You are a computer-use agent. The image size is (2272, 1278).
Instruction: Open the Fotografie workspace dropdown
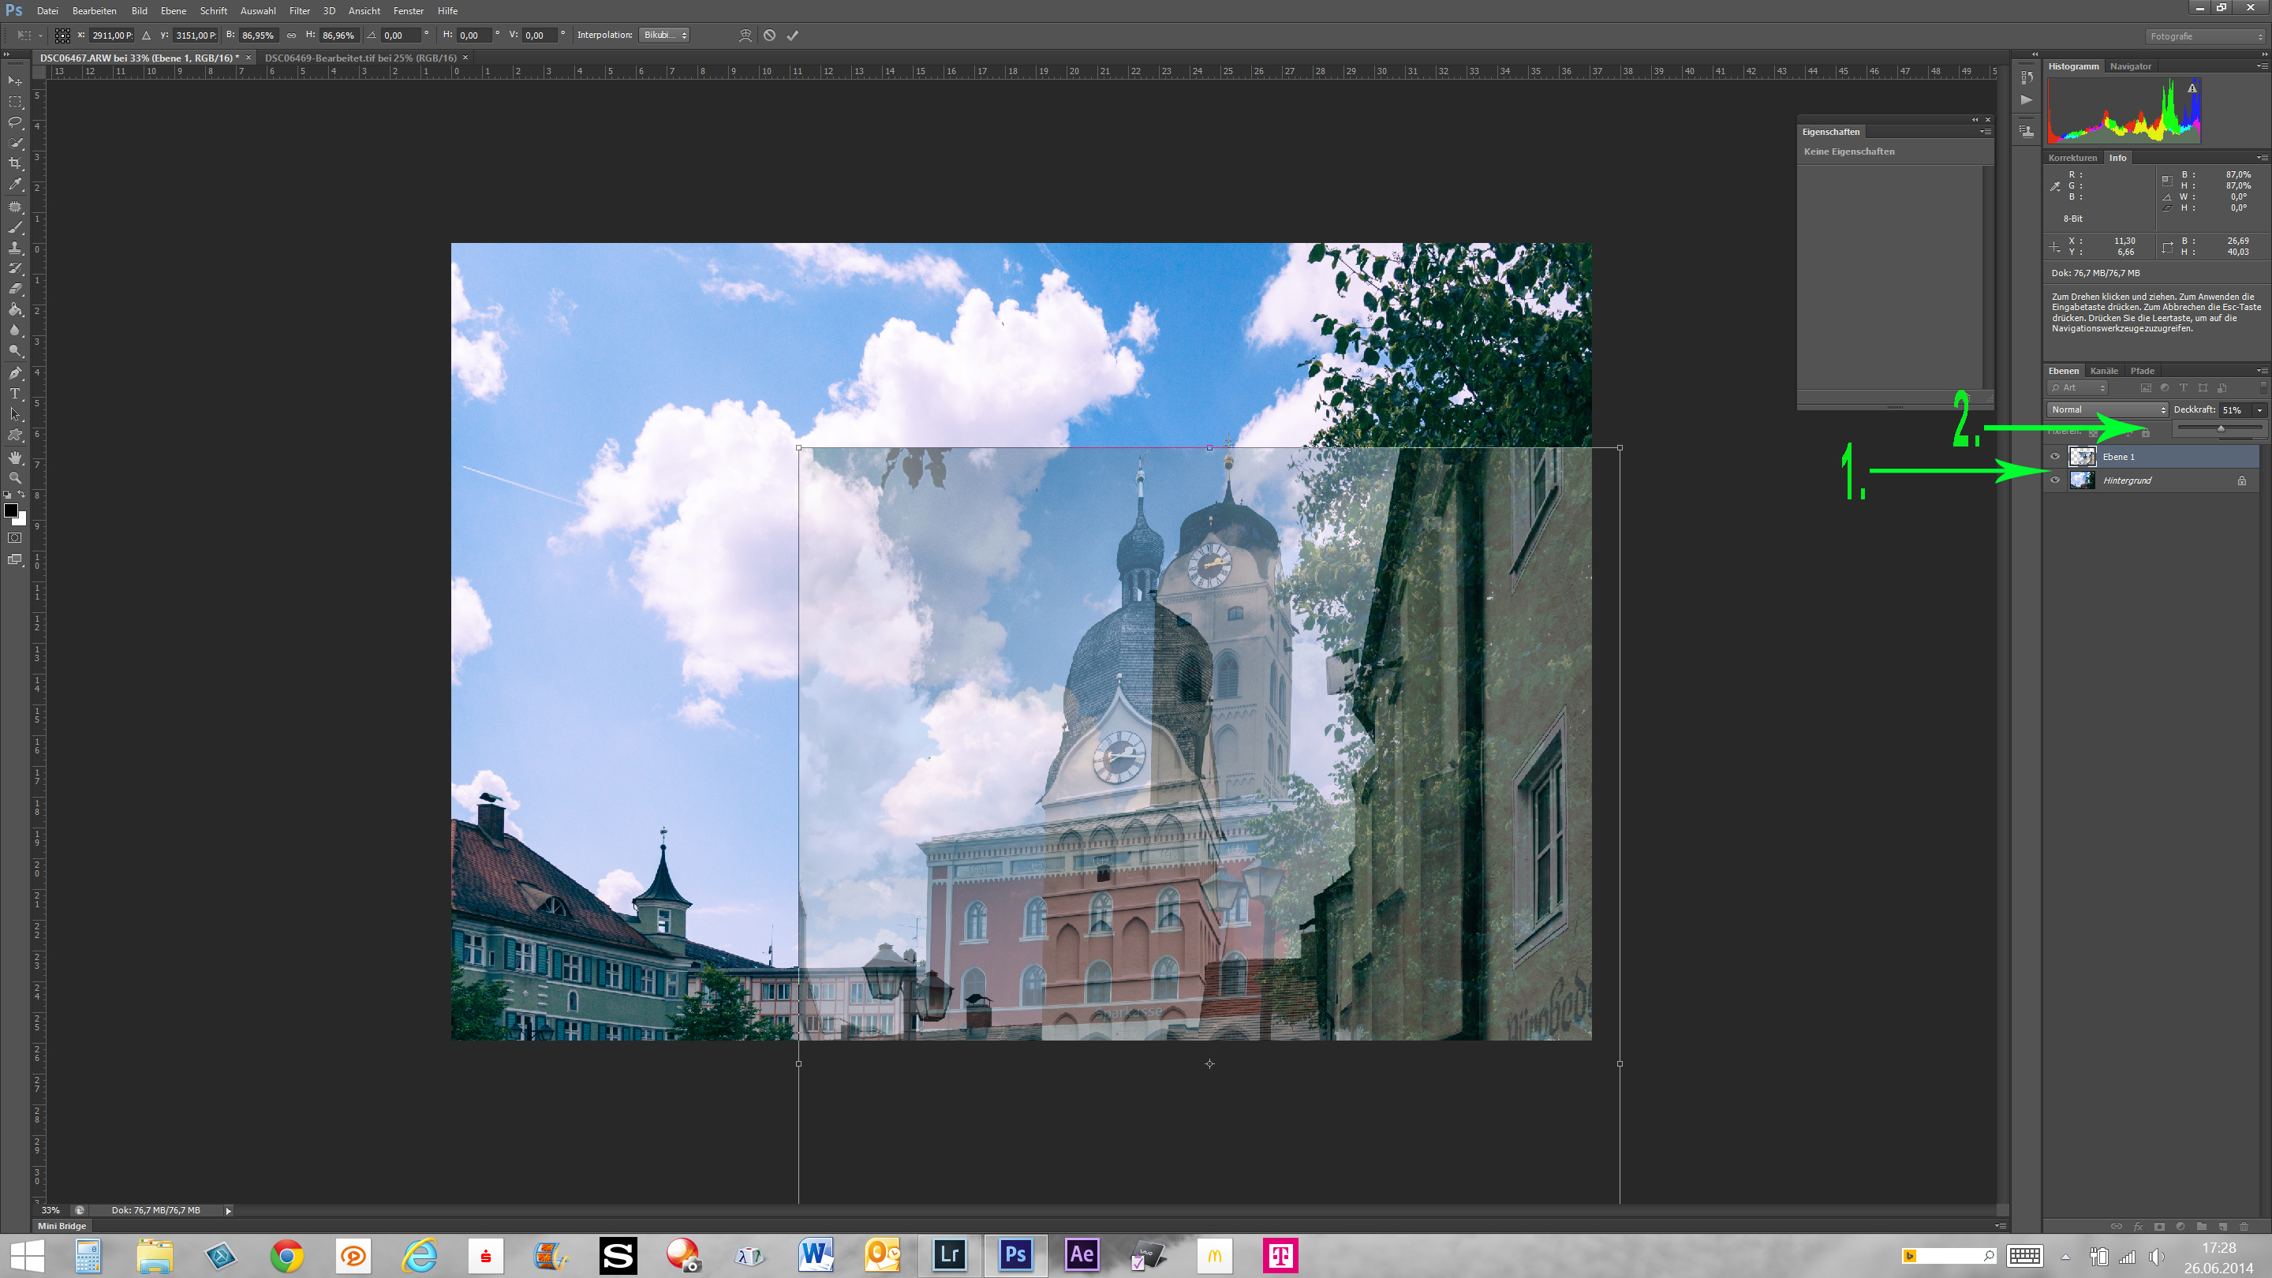2205,36
